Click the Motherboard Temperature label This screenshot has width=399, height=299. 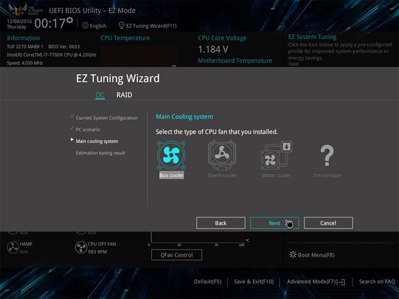(235, 60)
